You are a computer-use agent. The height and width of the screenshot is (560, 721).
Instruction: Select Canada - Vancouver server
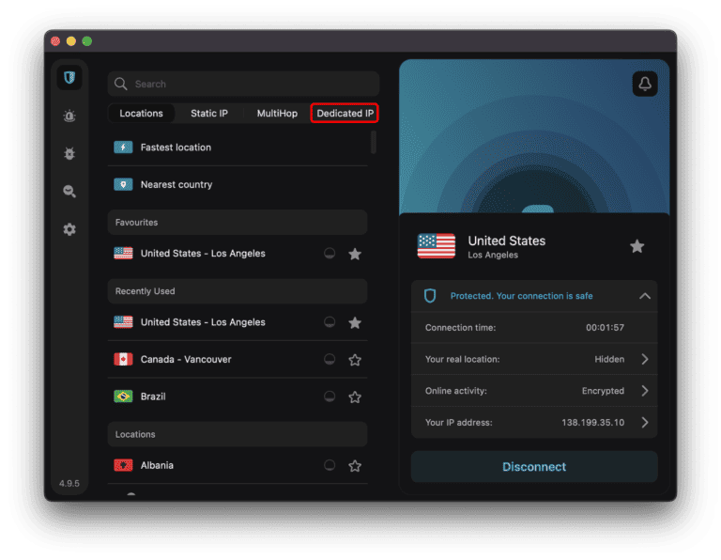[x=238, y=359]
